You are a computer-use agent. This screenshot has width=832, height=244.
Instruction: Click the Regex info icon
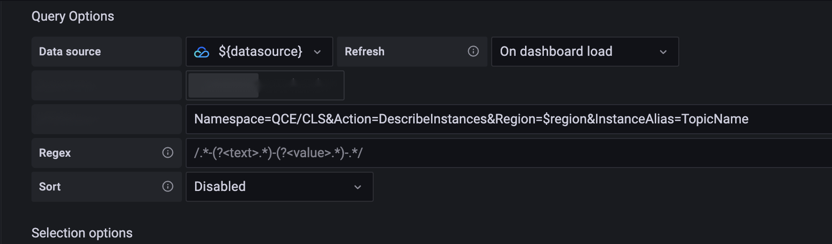tap(168, 153)
